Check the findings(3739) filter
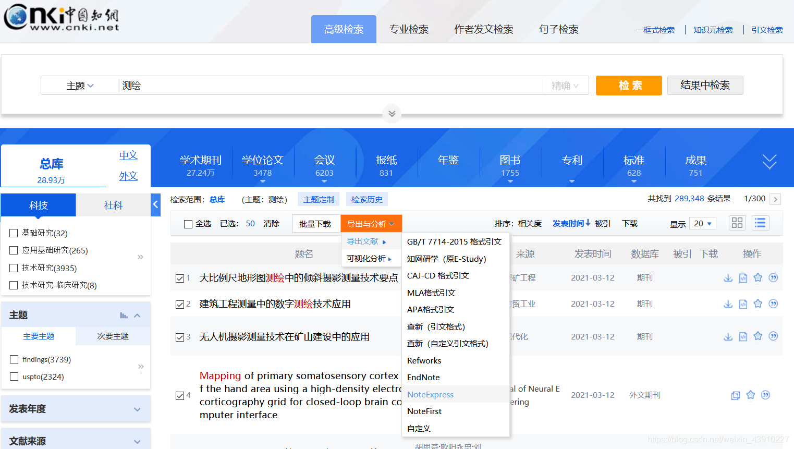This screenshot has width=794, height=449. click(x=14, y=359)
